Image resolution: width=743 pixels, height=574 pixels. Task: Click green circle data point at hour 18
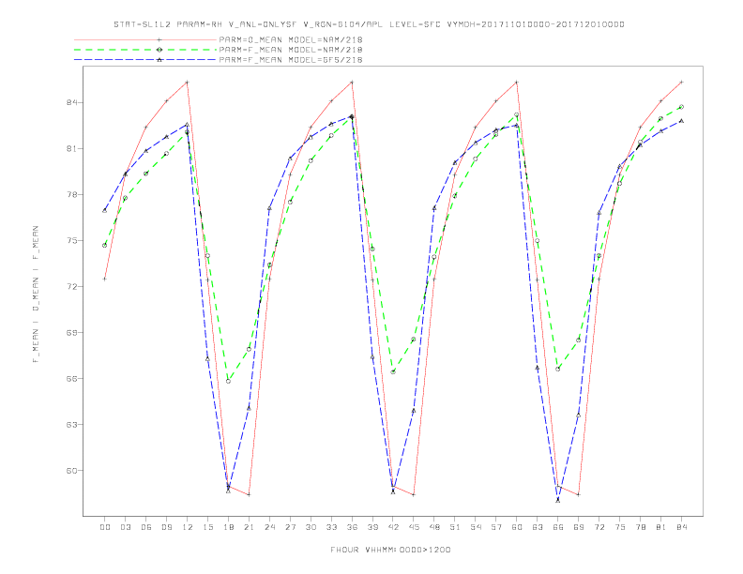click(228, 381)
